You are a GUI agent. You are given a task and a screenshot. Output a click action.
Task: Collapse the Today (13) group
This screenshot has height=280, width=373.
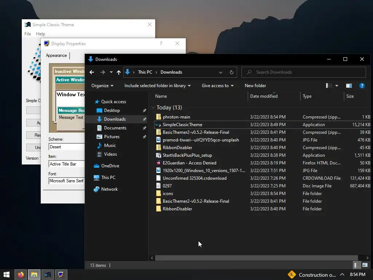(x=153, y=108)
